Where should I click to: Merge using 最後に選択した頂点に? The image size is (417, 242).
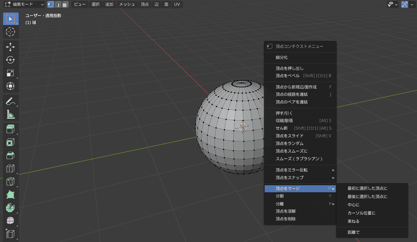pyautogui.click(x=372, y=197)
